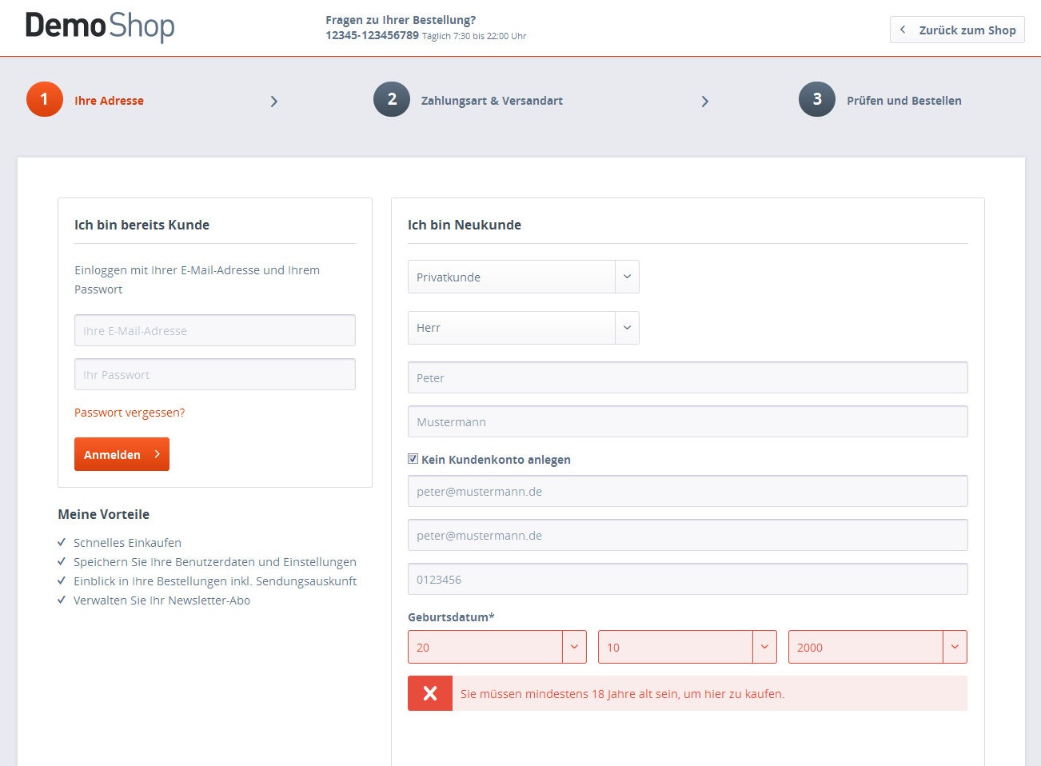
Task: Open the birth month dropdown showing 10
Action: pos(688,647)
